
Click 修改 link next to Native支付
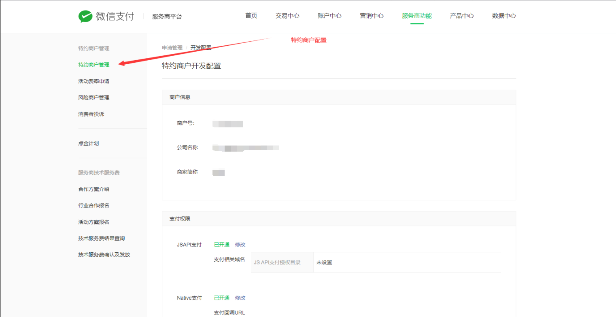[240, 298]
